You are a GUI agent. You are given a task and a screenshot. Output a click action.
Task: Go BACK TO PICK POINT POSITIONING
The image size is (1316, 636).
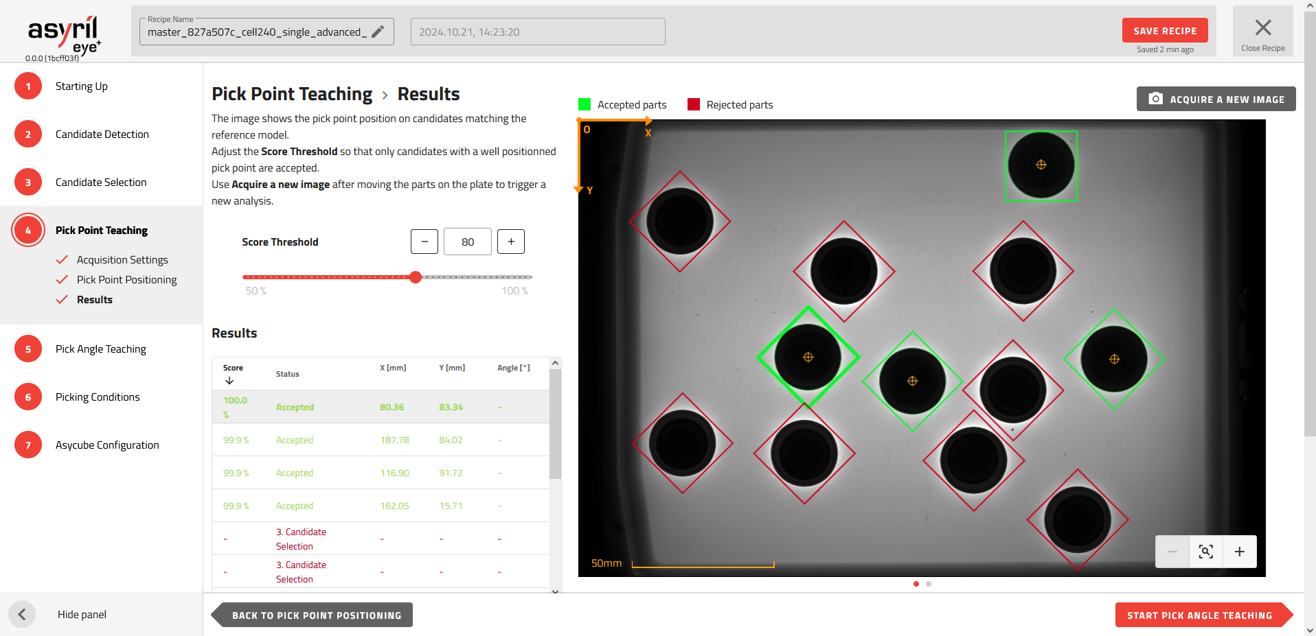click(317, 615)
